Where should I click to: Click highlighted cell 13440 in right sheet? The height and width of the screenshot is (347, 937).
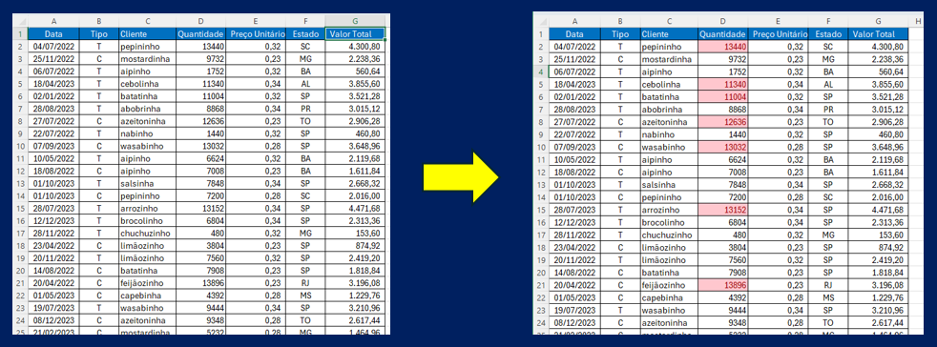click(x=722, y=47)
